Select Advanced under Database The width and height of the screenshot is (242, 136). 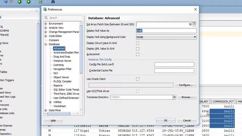point(59,48)
